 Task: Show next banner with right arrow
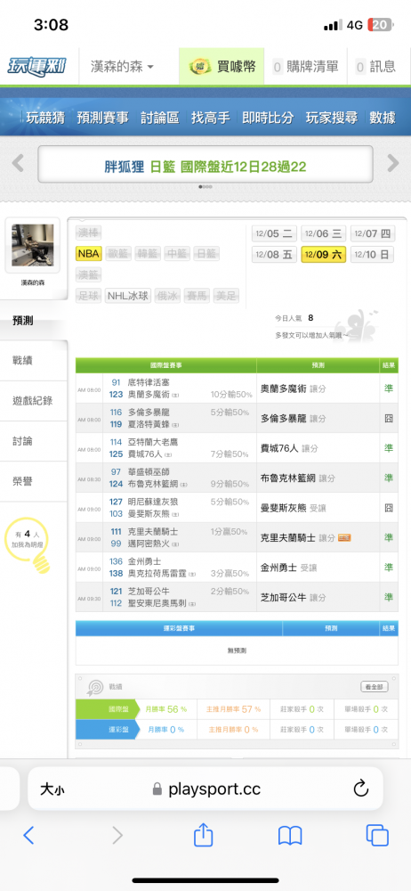tap(393, 164)
